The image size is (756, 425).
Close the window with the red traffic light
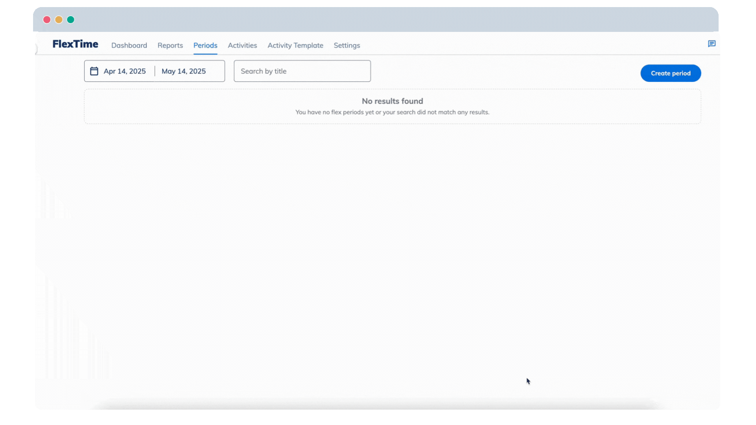click(46, 19)
